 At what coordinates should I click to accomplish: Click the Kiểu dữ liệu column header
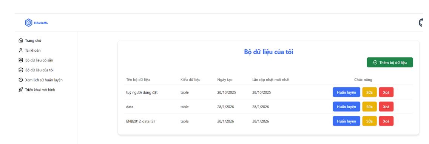tap(190, 80)
